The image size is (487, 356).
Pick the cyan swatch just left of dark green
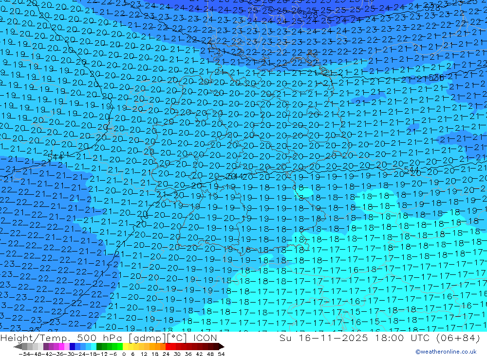click(x=94, y=346)
